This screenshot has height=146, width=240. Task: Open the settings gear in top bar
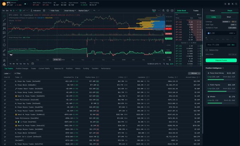click(229, 4)
